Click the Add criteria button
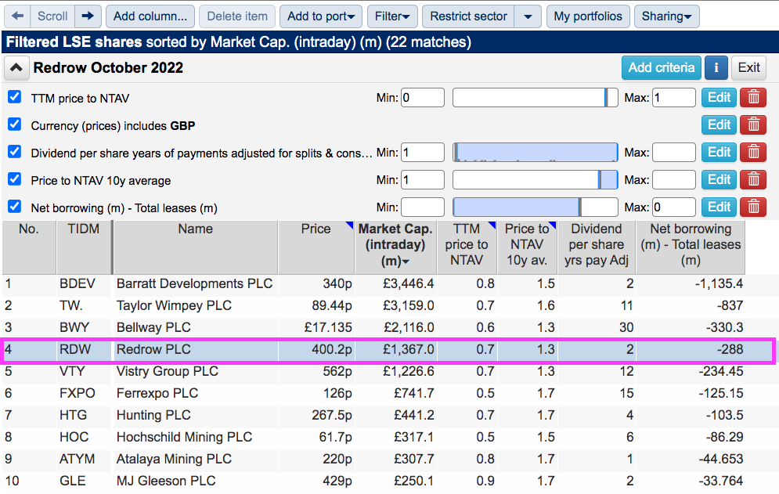Image resolution: width=779 pixels, height=494 pixels. (x=662, y=67)
